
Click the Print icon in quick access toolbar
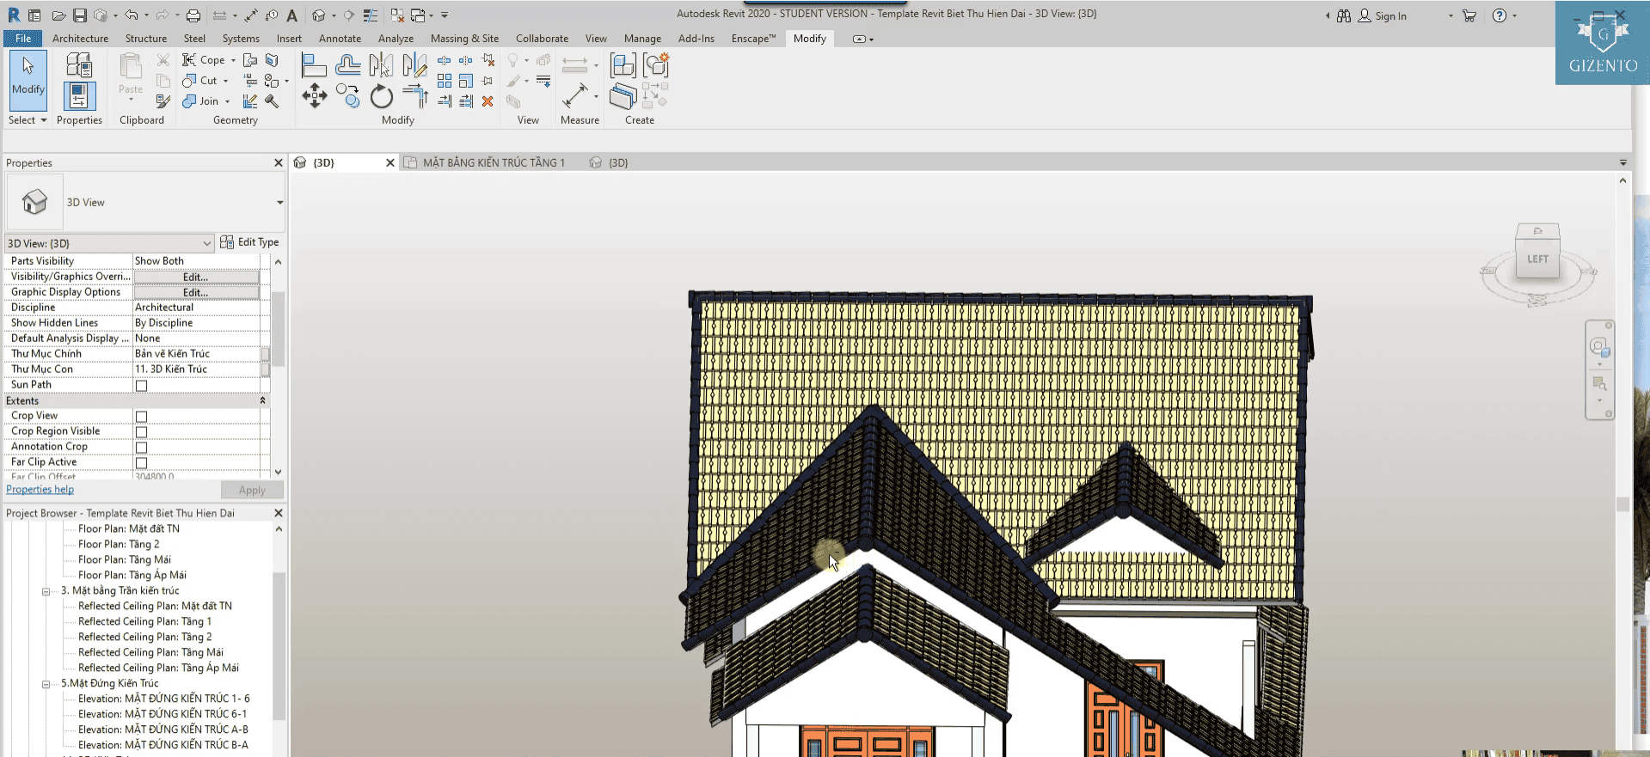[193, 15]
